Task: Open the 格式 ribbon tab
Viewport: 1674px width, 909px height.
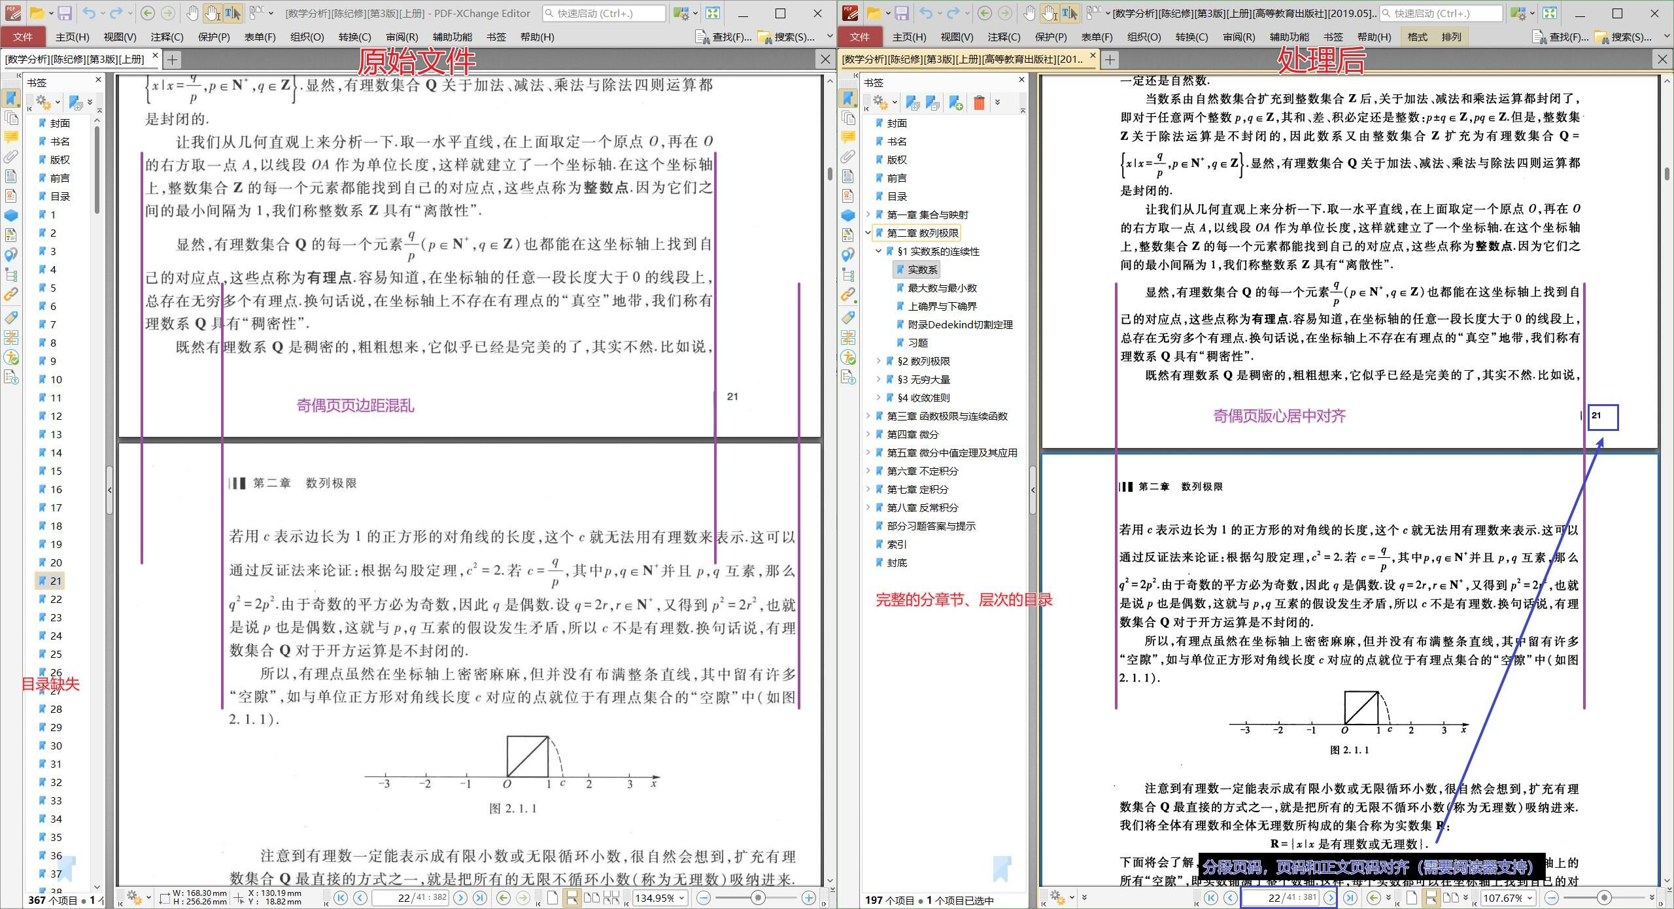Action: click(x=1417, y=37)
